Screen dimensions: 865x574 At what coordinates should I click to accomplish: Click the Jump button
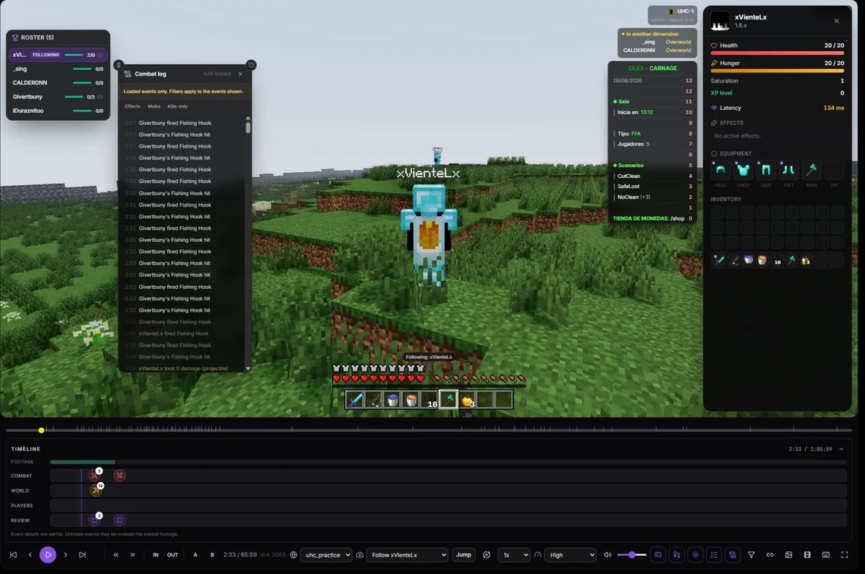coord(463,555)
